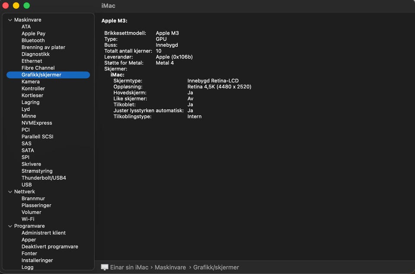Click the Type value 'GPU'

click(x=161, y=39)
